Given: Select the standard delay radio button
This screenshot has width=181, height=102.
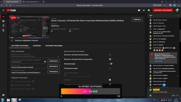Looking at the screenshot, I should [x=12, y=81].
